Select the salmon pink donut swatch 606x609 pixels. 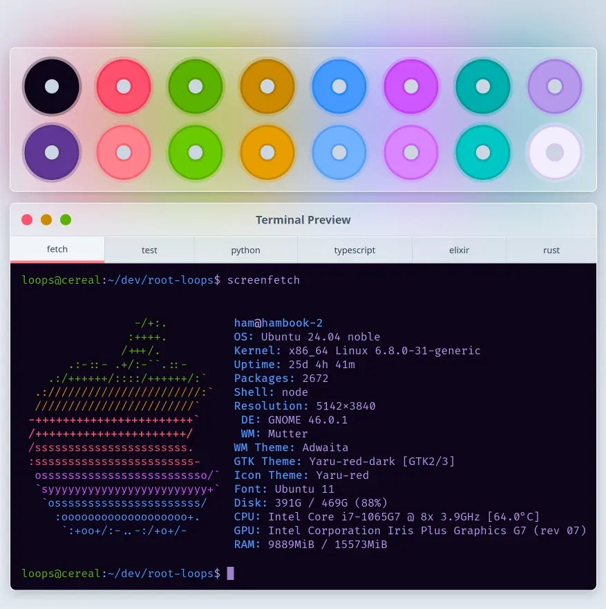(123, 152)
